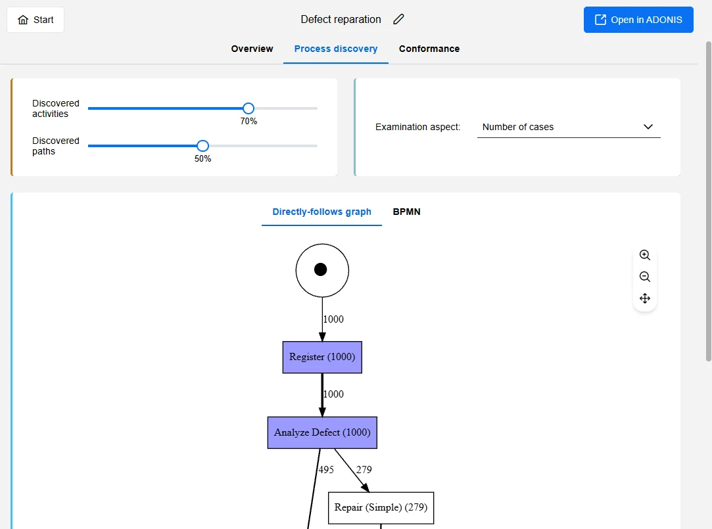Screen dimensions: 712x529
Task: Click the Discovered activities slider handle
Action: 248,108
